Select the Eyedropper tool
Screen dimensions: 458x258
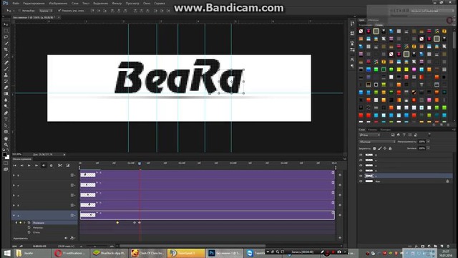pyautogui.click(x=6, y=56)
